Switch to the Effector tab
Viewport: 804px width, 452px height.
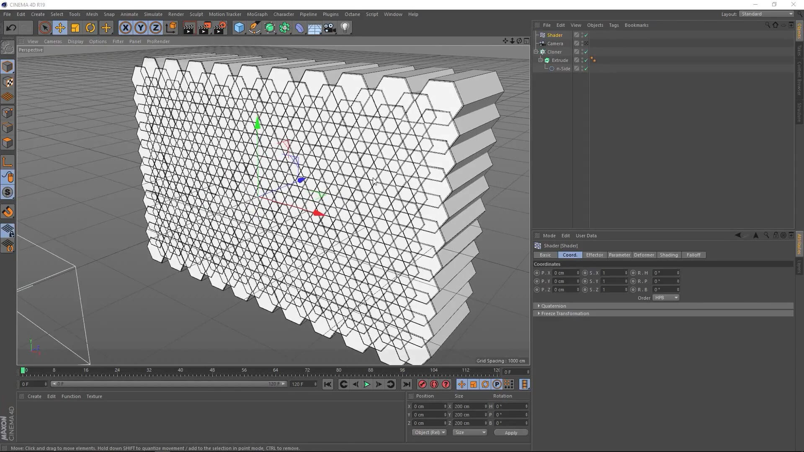[594, 255]
